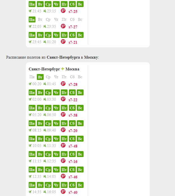Image resolution: width=175 pixels, height=196 pixels.
Task: Open flight link s7-22
Action: [x=73, y=100]
